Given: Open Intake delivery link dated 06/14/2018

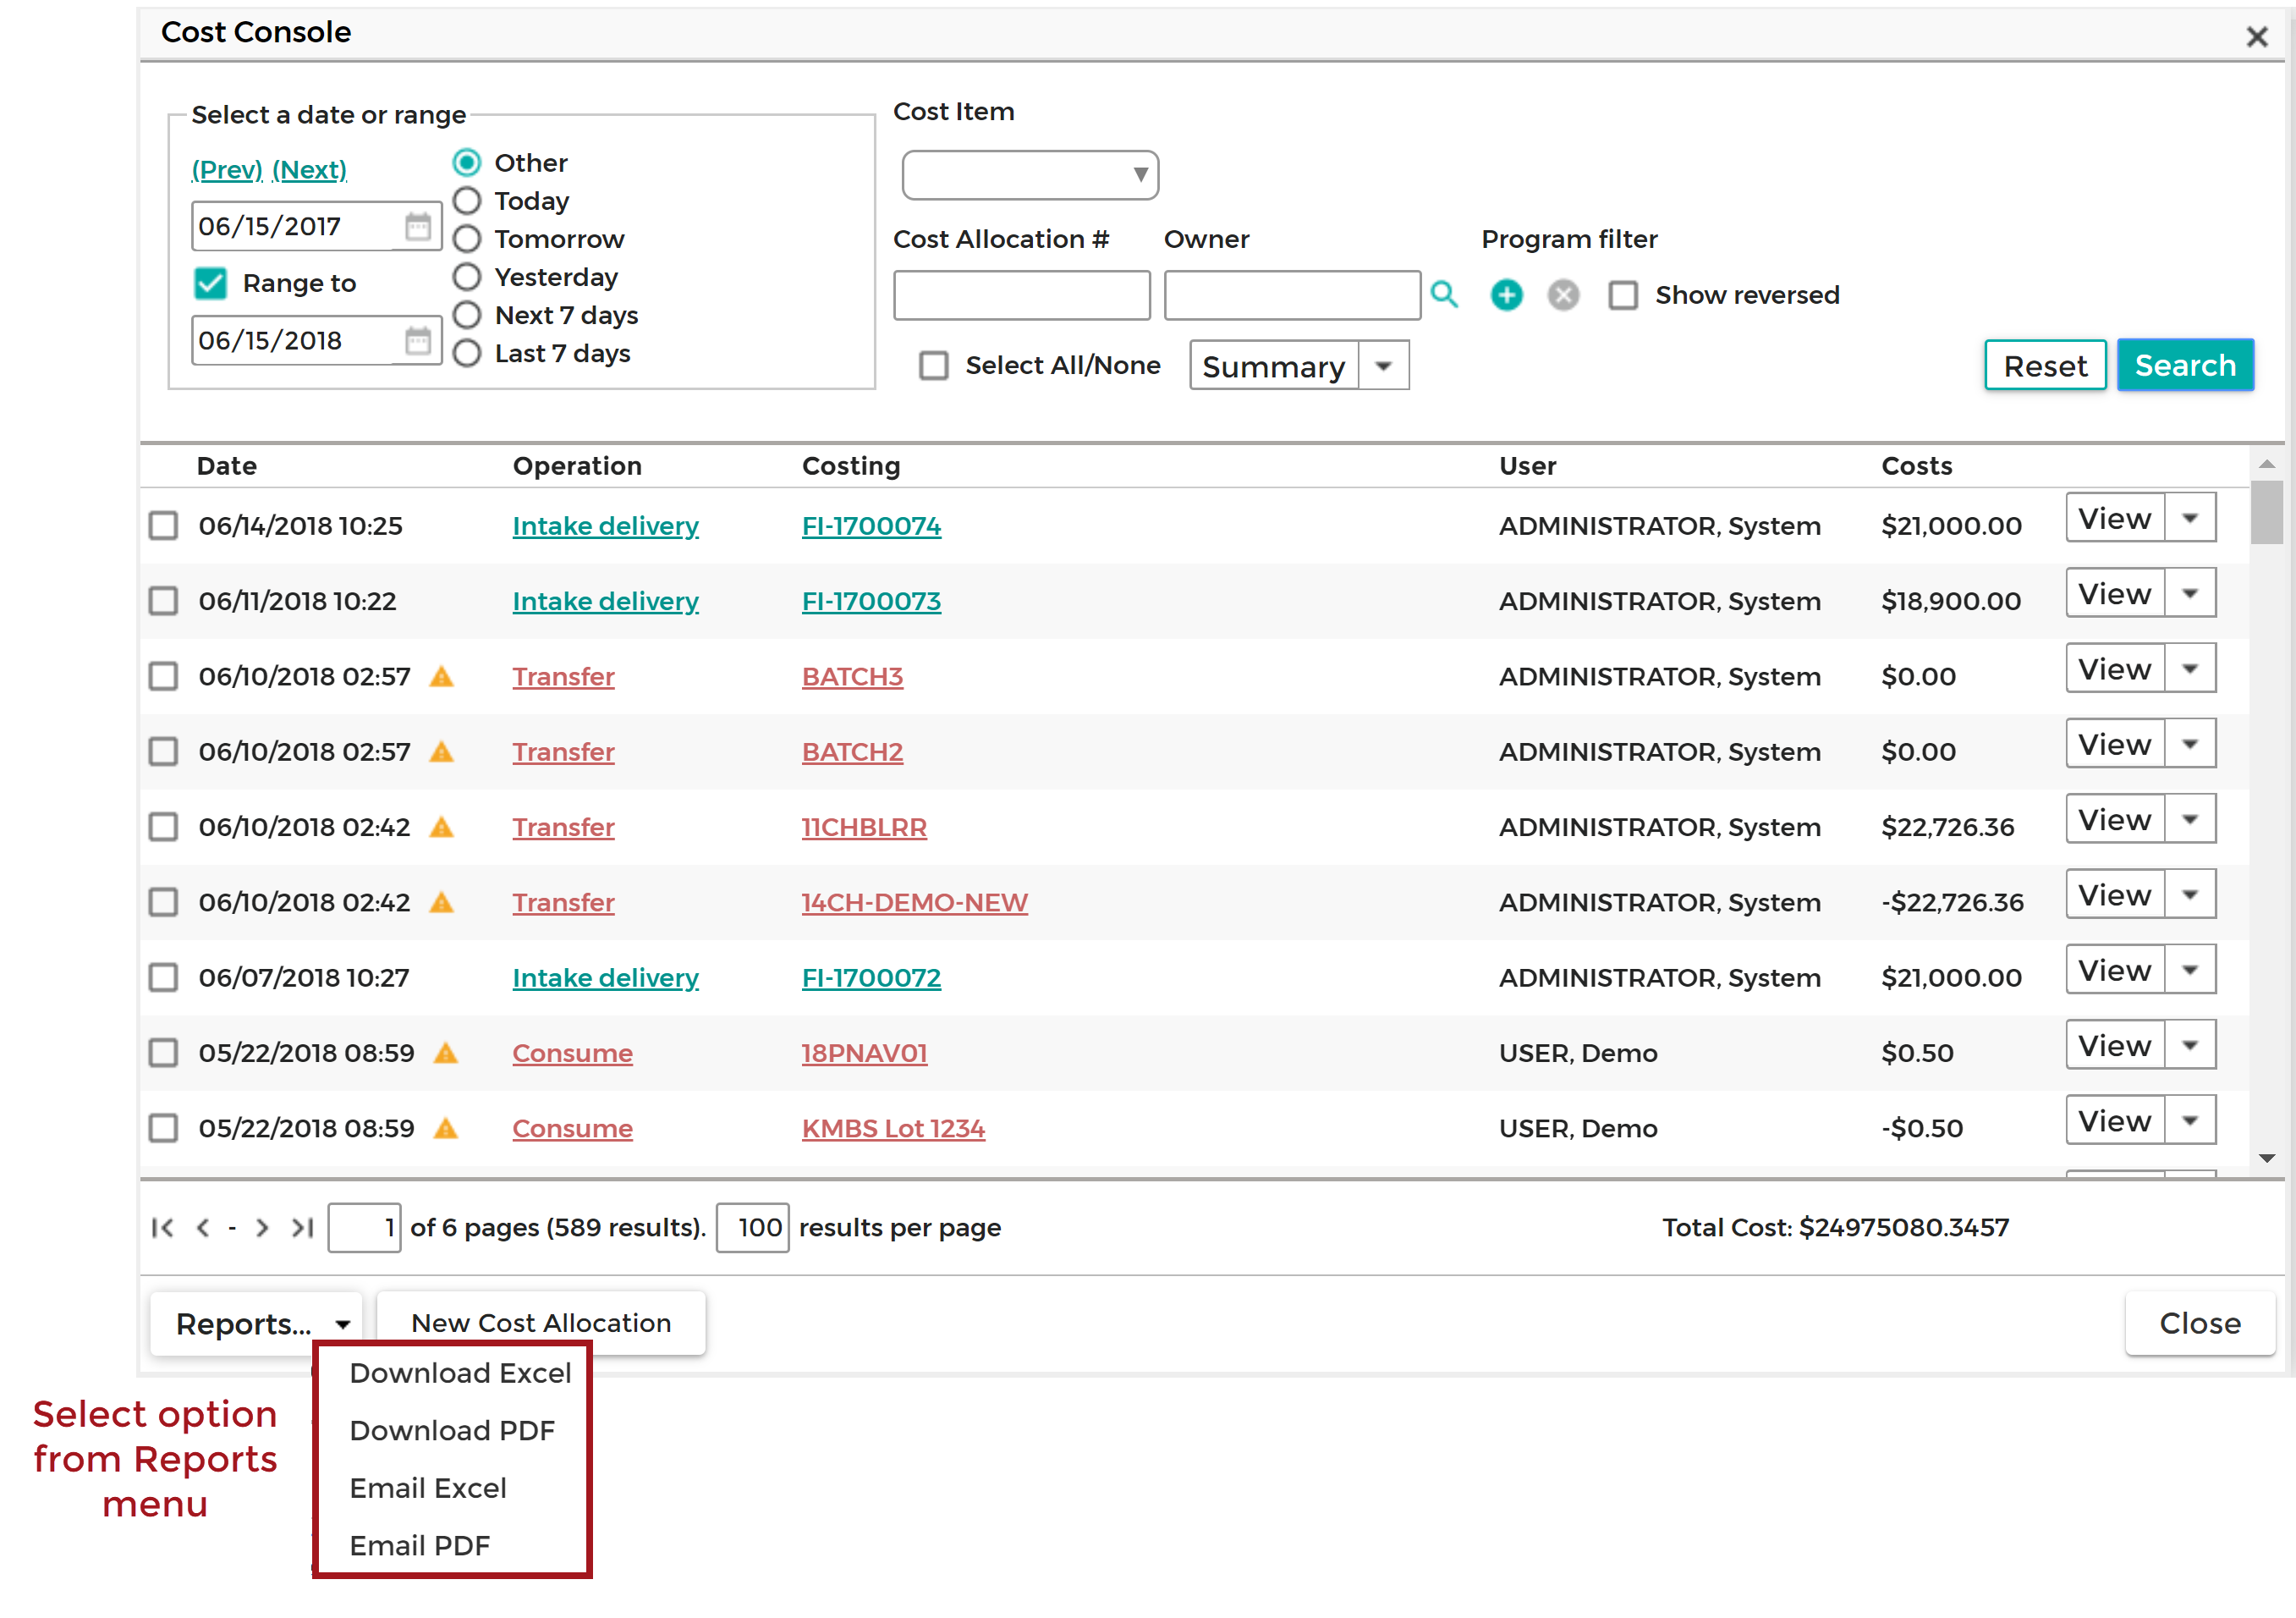Looking at the screenshot, I should pos(605,525).
